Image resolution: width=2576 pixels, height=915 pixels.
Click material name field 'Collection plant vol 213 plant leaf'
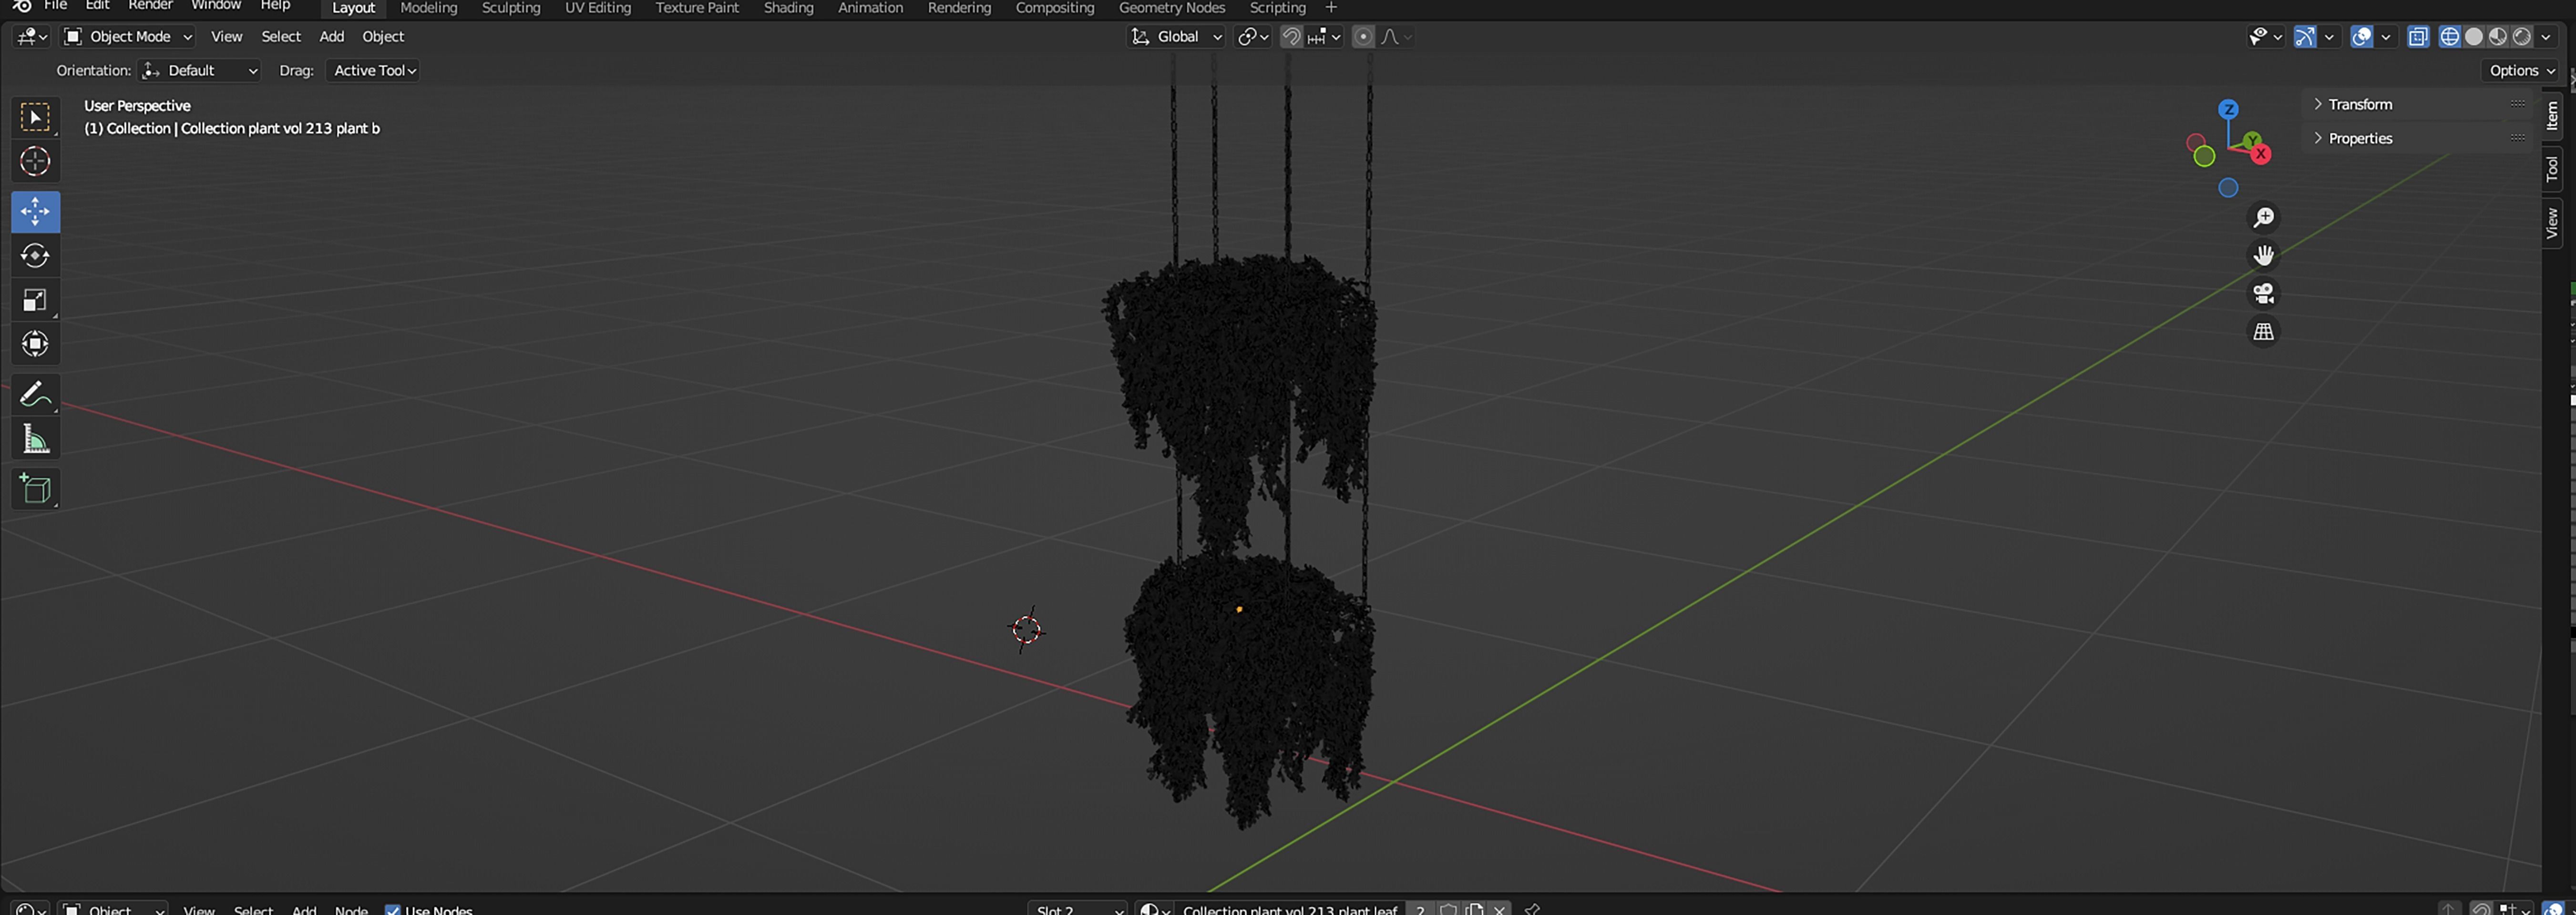(1290, 909)
